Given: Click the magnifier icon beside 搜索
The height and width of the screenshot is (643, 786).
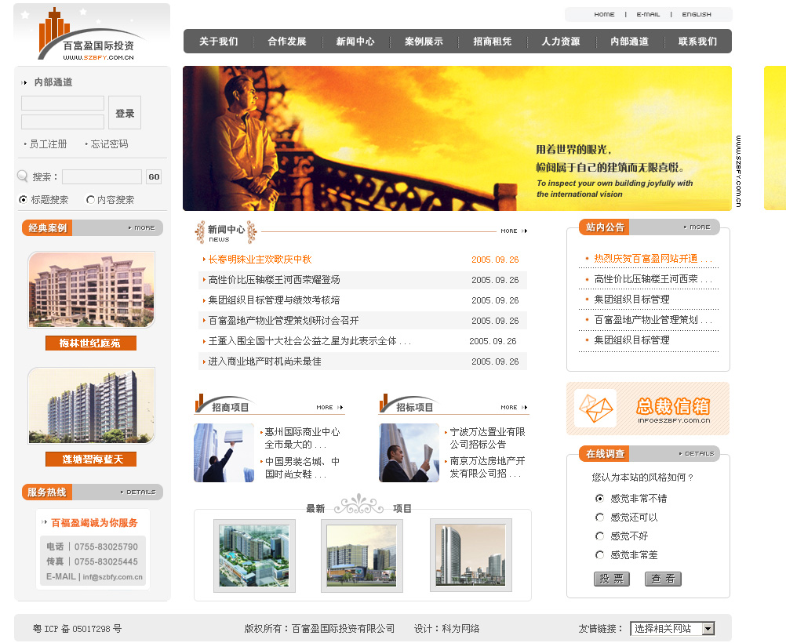Looking at the screenshot, I should (23, 176).
